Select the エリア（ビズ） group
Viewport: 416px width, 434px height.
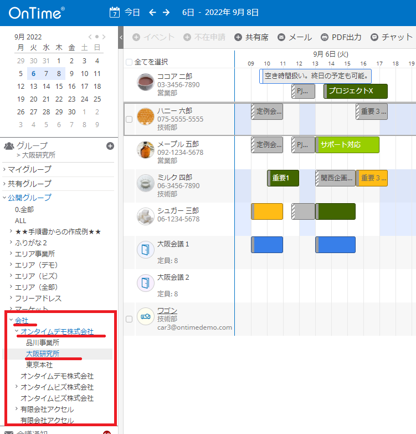[36, 276]
